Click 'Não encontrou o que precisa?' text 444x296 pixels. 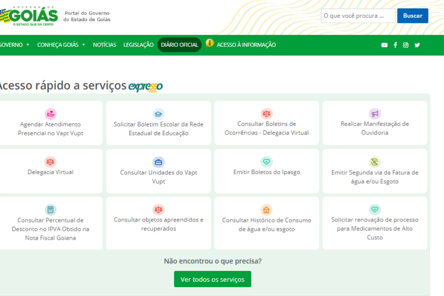click(x=213, y=261)
